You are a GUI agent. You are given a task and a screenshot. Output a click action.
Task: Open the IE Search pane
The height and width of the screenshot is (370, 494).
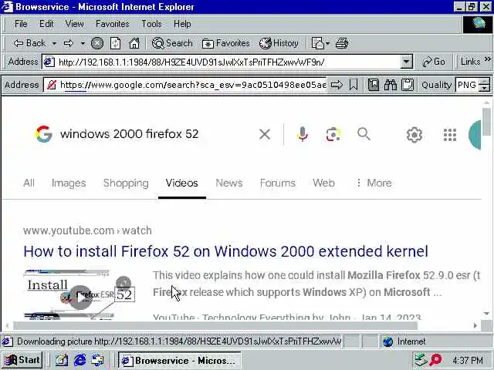(x=172, y=43)
